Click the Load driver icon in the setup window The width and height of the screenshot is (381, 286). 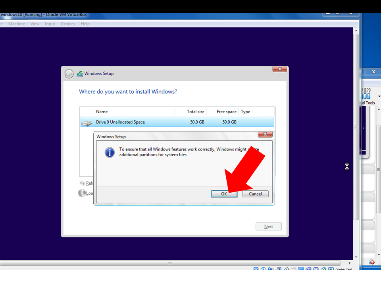(x=82, y=193)
